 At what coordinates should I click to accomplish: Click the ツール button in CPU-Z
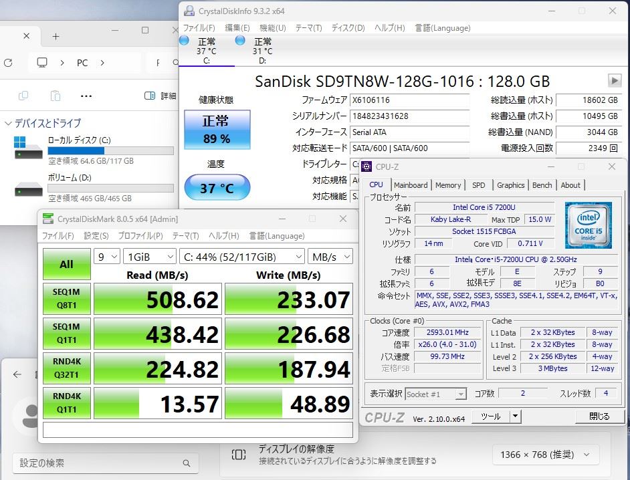point(491,416)
